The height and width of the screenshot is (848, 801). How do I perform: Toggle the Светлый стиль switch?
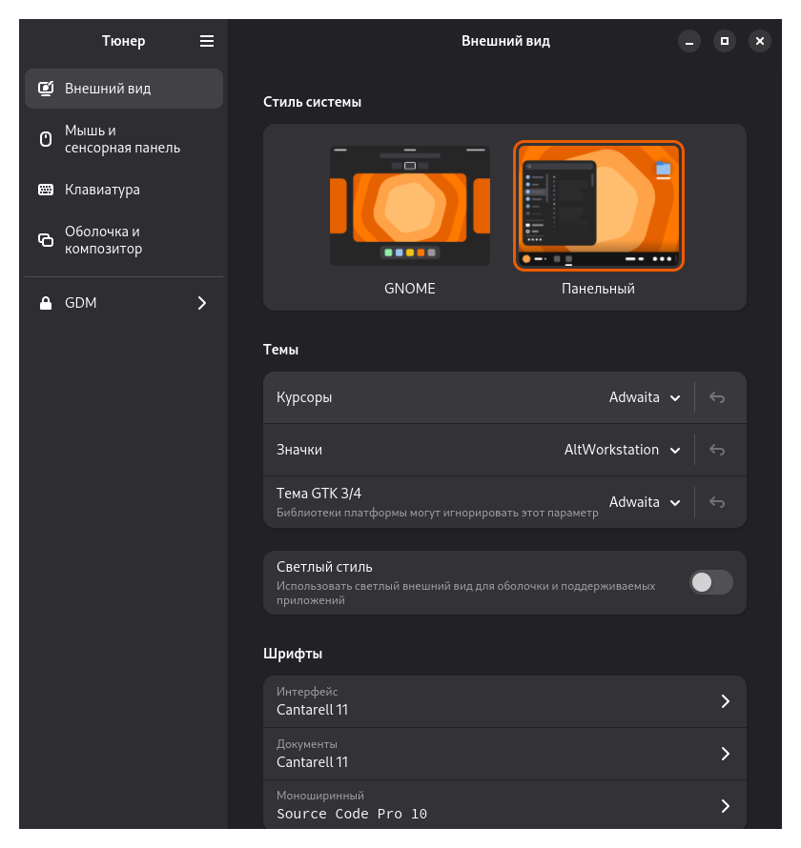[711, 582]
